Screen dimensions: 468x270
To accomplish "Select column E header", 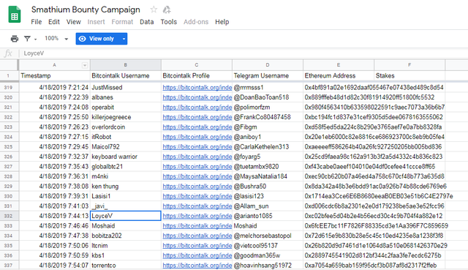I will click(x=339, y=65).
